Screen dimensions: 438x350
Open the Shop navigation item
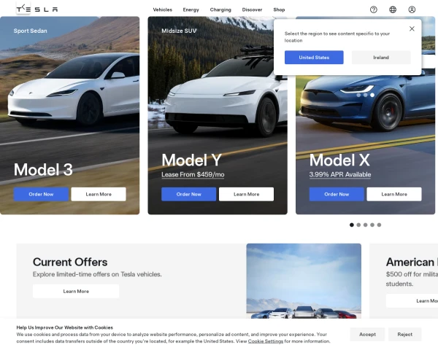[279, 9]
